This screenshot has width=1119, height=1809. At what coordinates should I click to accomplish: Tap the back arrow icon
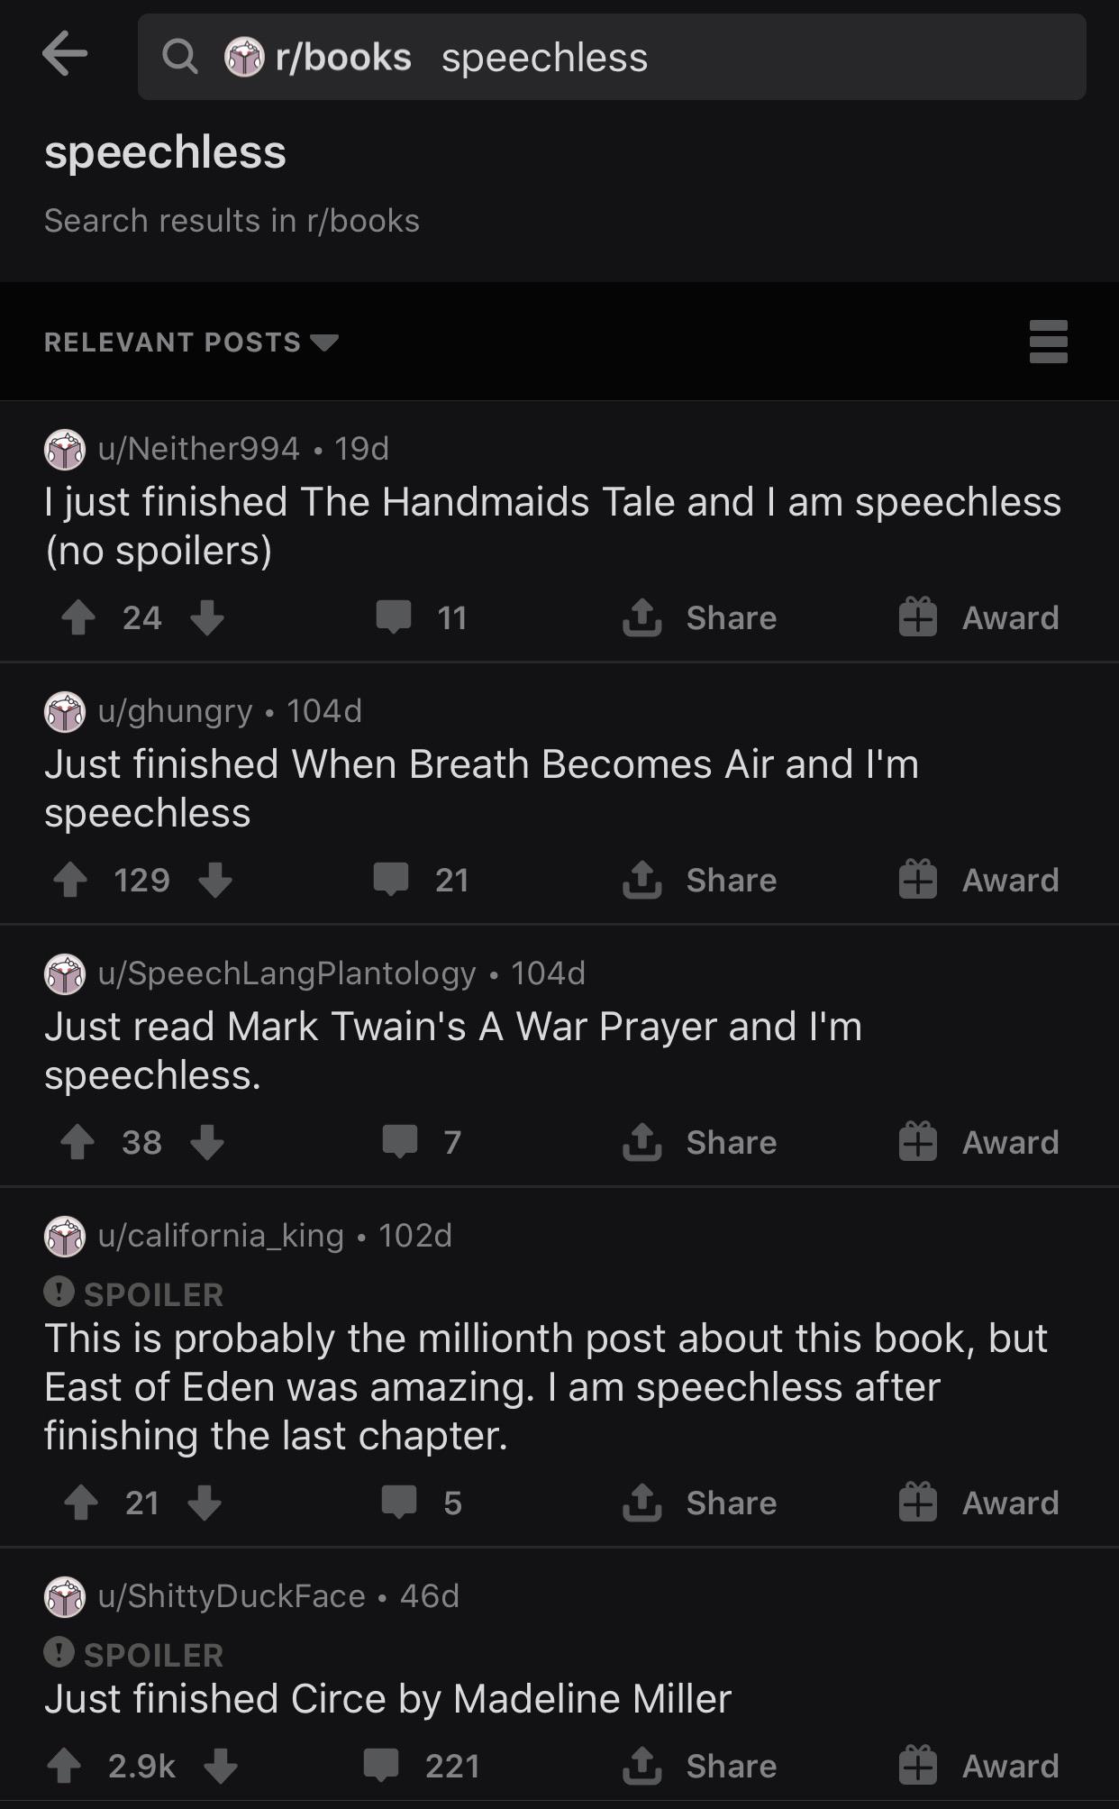click(x=65, y=55)
